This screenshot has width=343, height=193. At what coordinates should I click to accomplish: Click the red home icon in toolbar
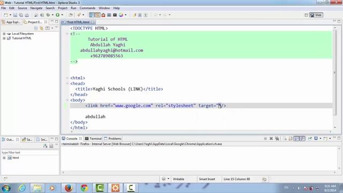[103, 15]
